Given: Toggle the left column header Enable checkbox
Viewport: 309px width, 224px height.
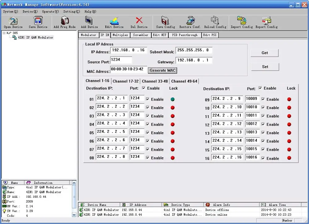Looking at the screenshot, I should (144, 88).
